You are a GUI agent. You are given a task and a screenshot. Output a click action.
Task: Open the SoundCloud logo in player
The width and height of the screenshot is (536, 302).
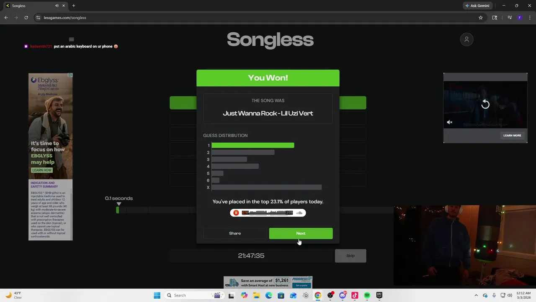[299, 213]
